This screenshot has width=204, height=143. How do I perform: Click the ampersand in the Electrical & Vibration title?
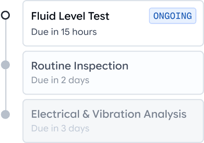86,114
